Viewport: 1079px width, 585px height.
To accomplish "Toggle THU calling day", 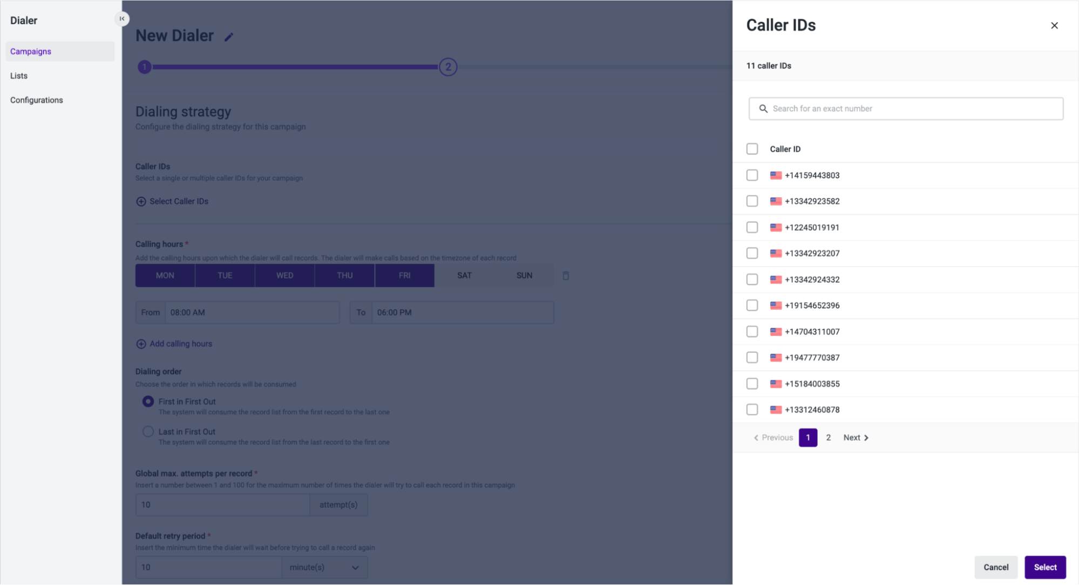I will coord(345,275).
